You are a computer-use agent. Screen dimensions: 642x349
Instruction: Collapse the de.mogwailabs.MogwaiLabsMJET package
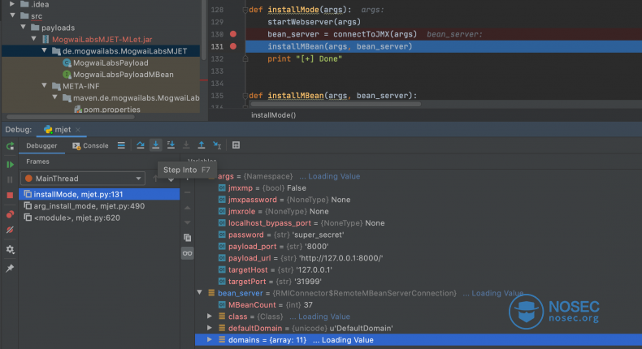(x=44, y=50)
